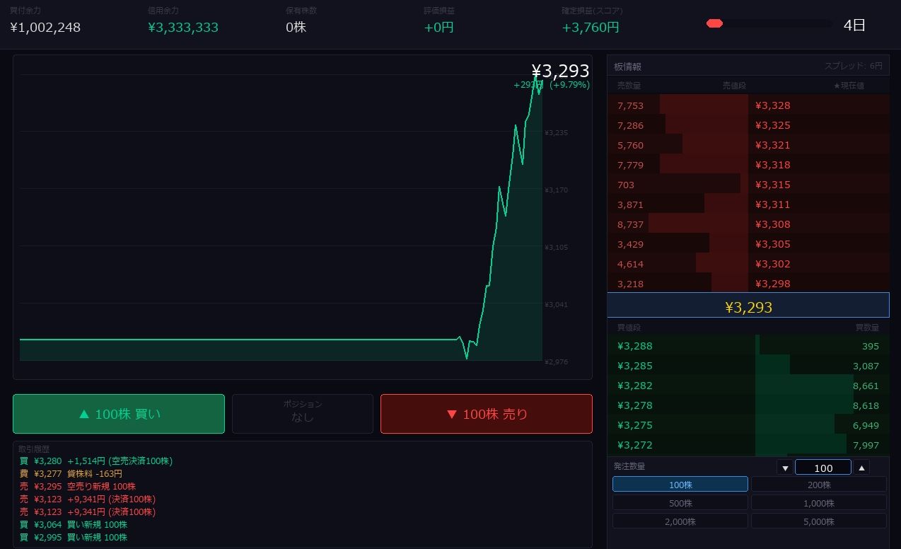The width and height of the screenshot is (901, 549).
Task: Click the 100株 買い buy button
Action: [119, 414]
